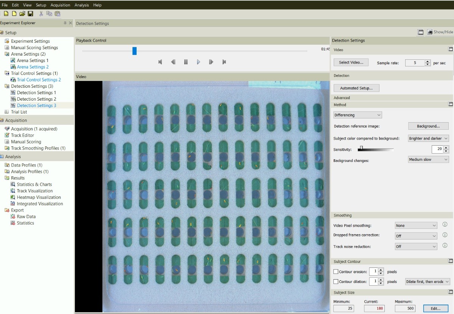The image size is (454, 314).
Task: Show info for Video Pixel smoothing
Action: pos(445,225)
